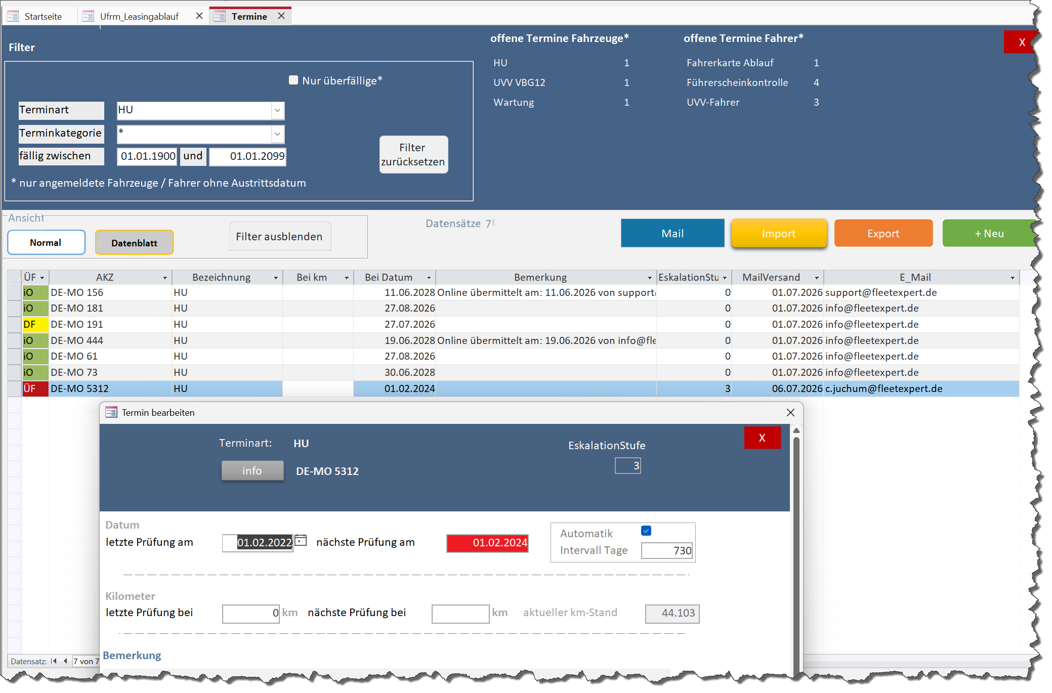Click the aktueller km-Stand field 44.103

tap(672, 613)
